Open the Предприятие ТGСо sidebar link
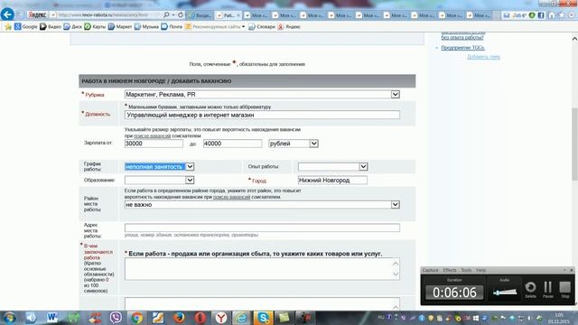This screenshot has width=578, height=325. click(462, 48)
